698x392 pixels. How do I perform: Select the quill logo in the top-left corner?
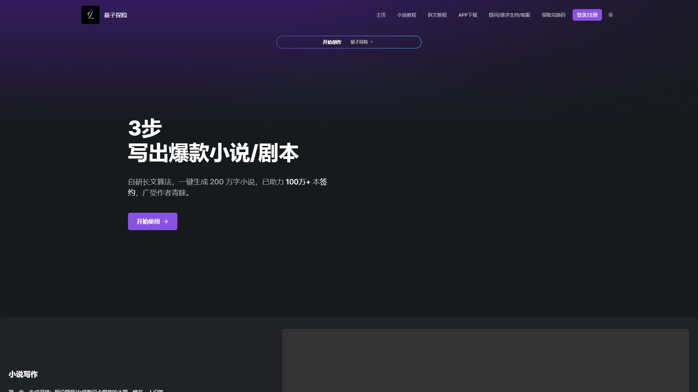point(91,15)
